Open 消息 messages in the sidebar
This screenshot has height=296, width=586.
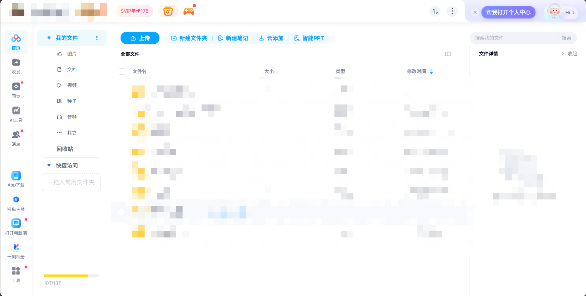click(x=16, y=135)
